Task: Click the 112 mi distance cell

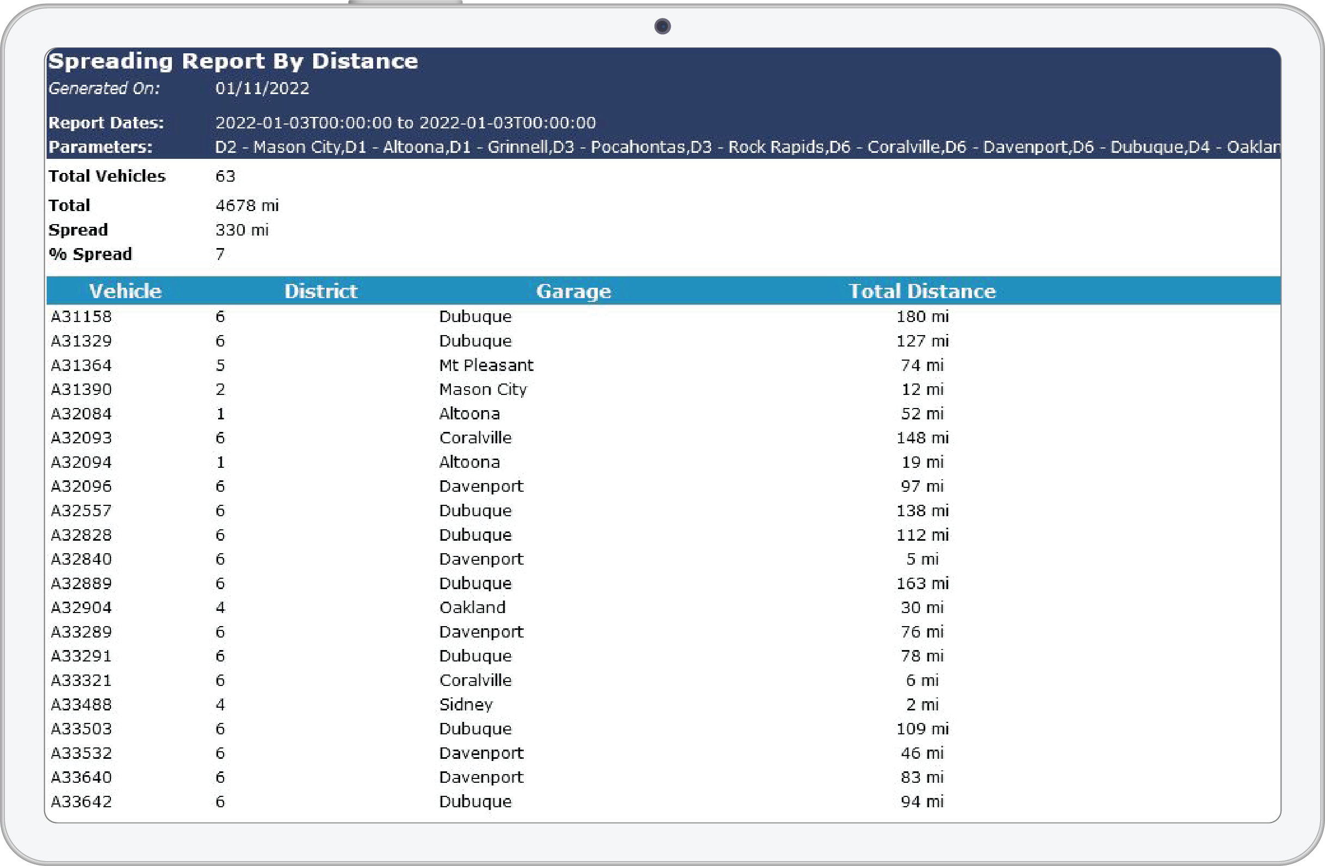Action: (x=922, y=535)
